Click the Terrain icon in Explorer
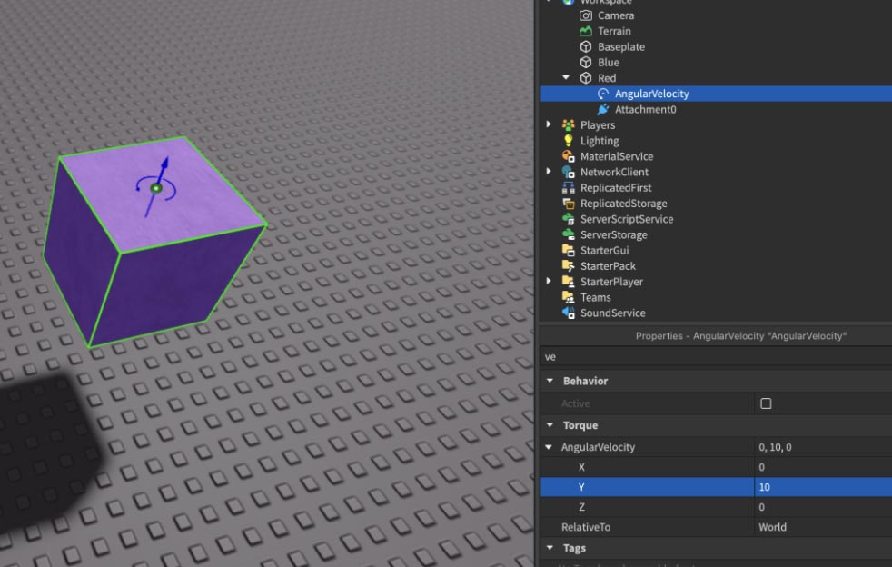Image resolution: width=892 pixels, height=567 pixels. [585, 31]
